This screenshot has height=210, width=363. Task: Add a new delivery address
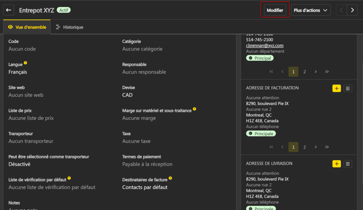tap(336, 164)
